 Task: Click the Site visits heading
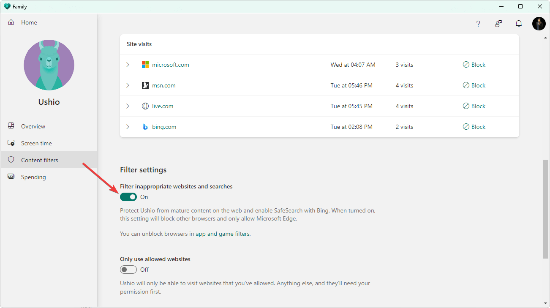(x=139, y=44)
